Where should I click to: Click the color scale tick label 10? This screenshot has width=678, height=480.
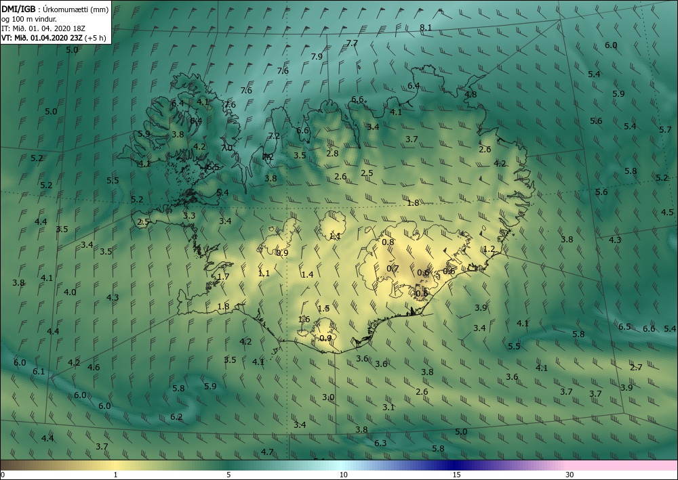(x=343, y=475)
